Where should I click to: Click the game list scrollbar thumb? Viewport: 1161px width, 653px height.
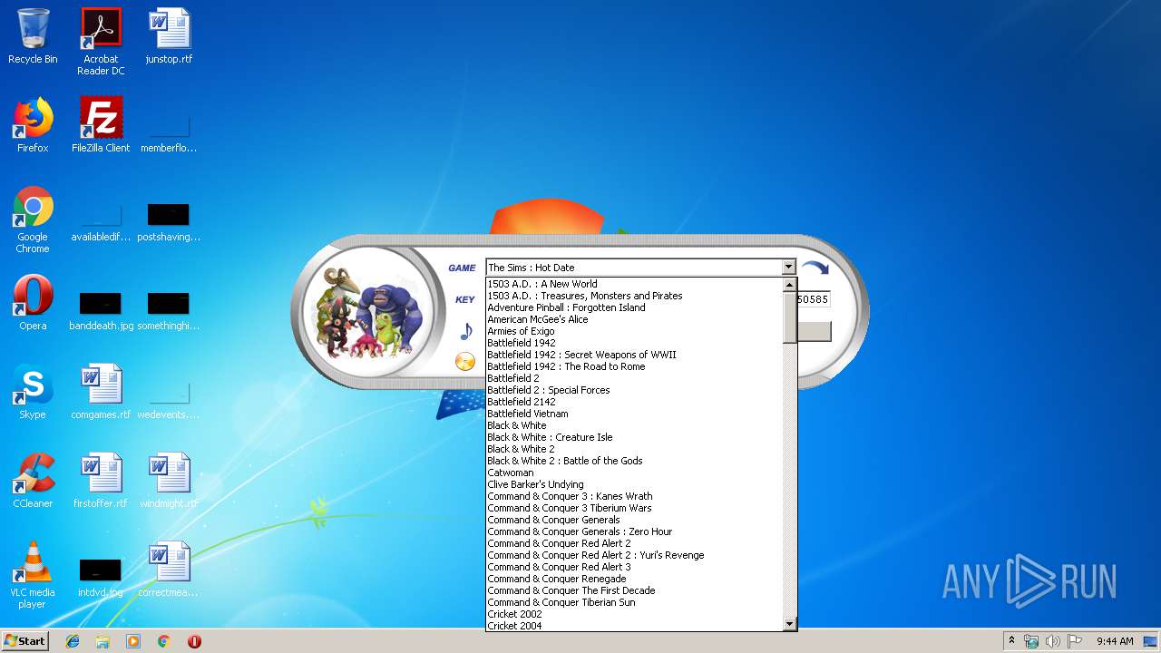789,317
